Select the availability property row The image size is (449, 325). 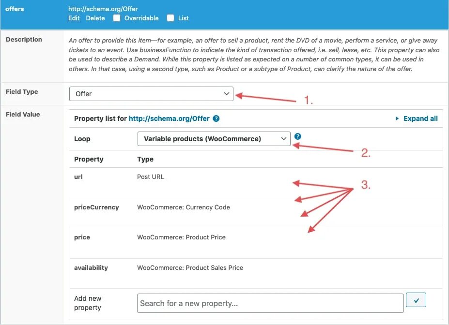(91, 268)
